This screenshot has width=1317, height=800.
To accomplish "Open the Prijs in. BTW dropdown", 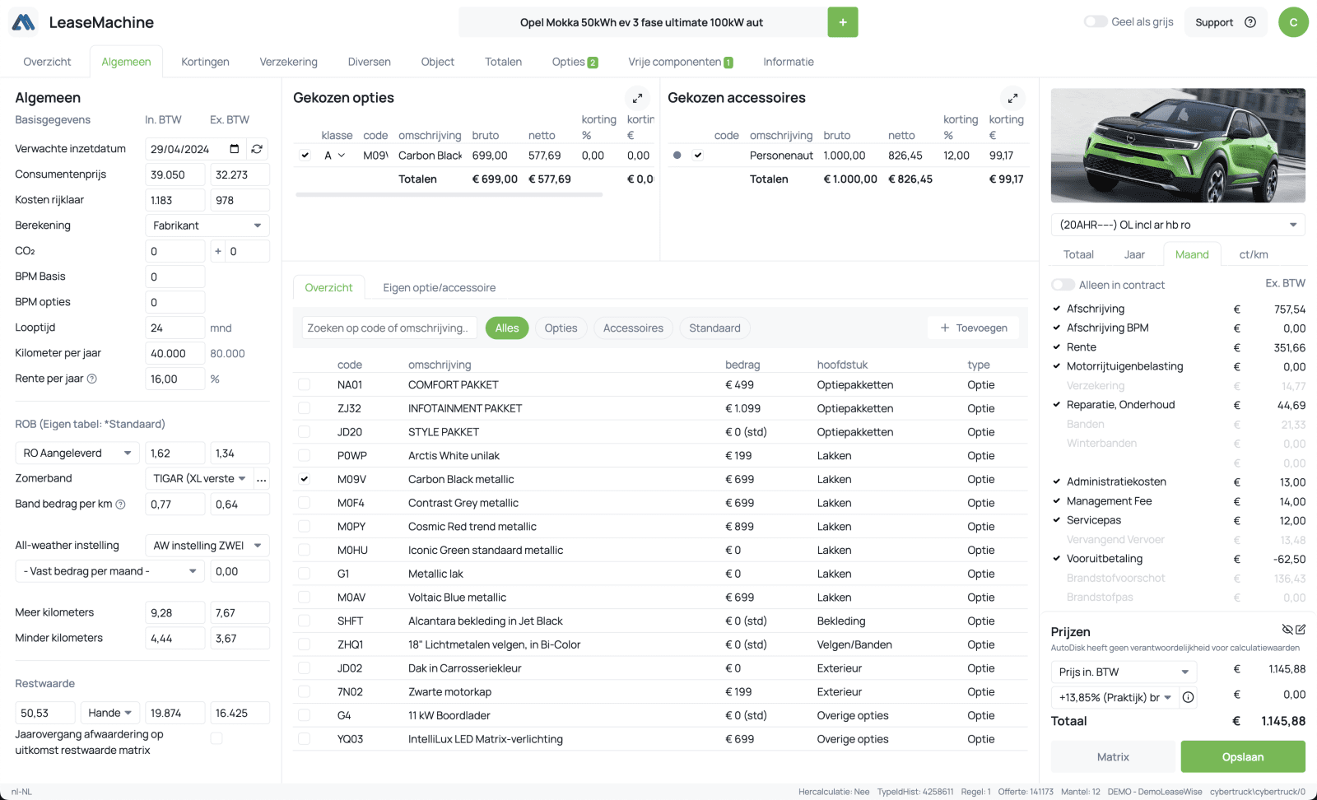I will [x=1124, y=672].
